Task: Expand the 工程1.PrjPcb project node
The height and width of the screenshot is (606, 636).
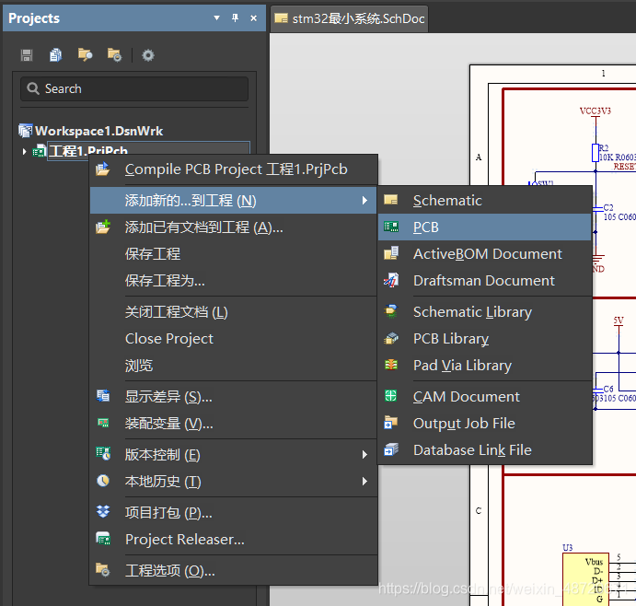Action: pos(24,152)
